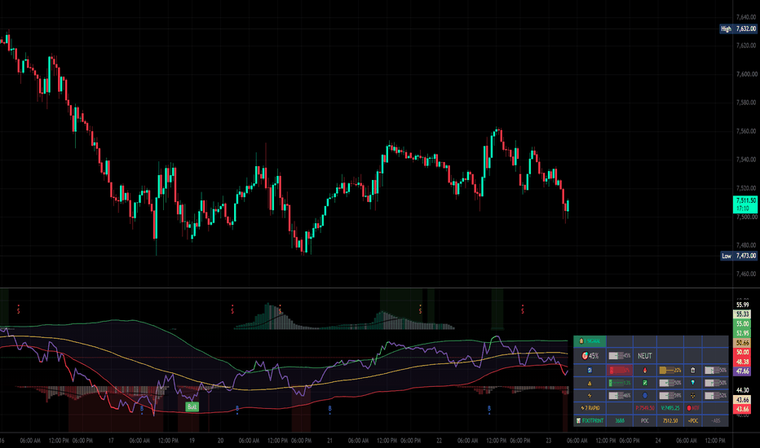Viewport: 760px width, 448px height.
Task: Click the red target icon showing 45%
Action: 585,356
